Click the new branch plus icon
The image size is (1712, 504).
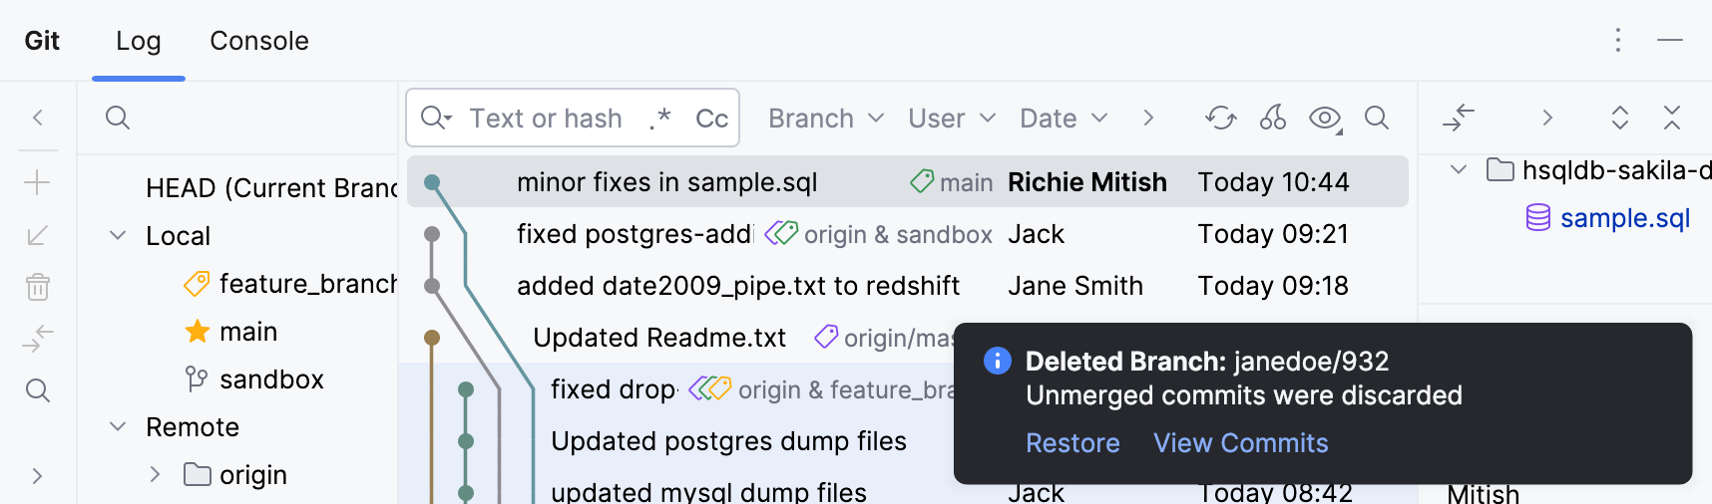click(38, 182)
